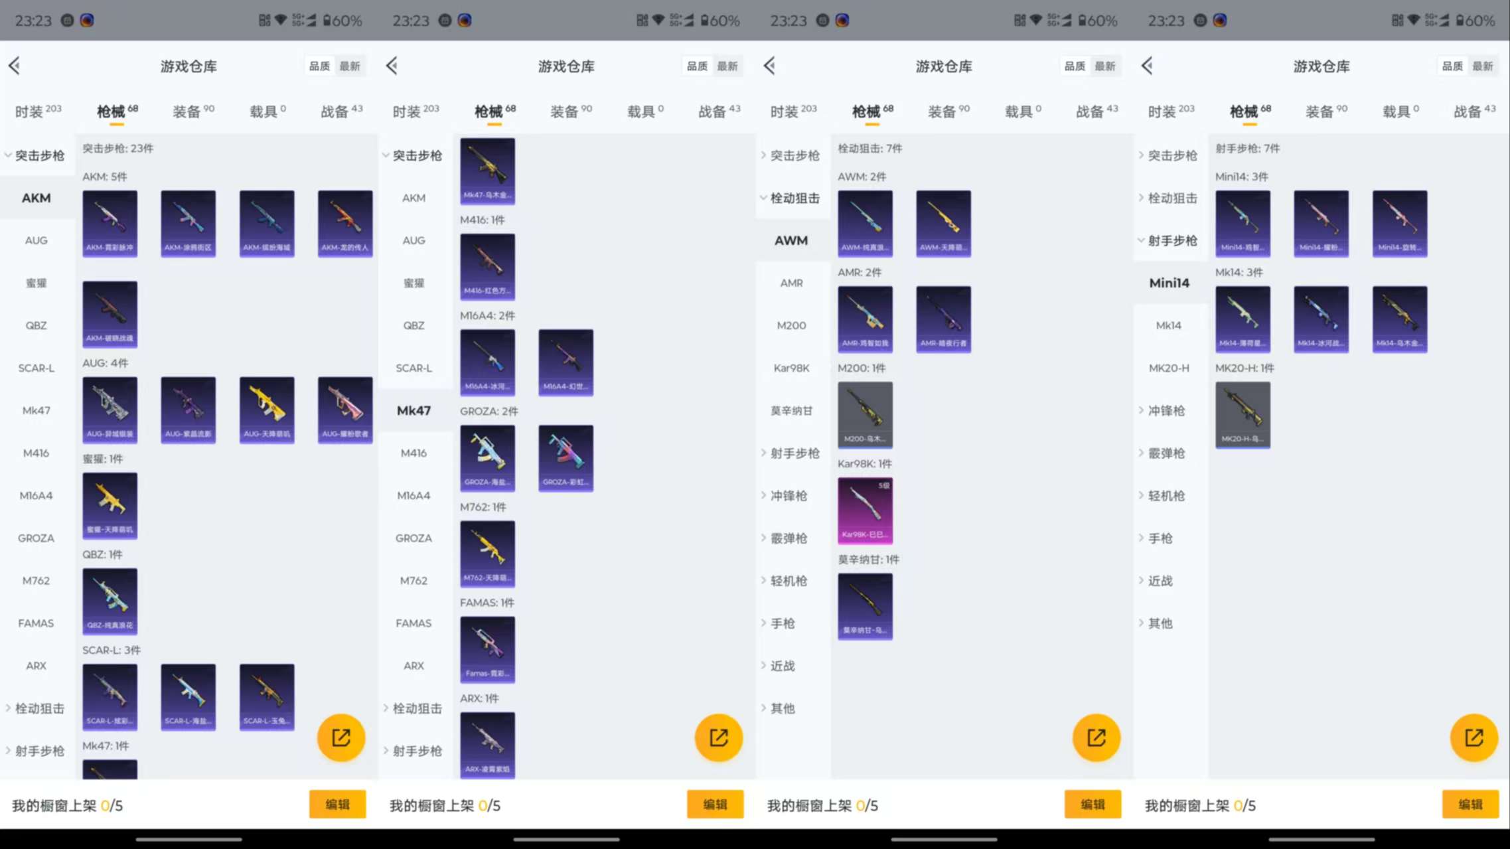Select 莫辛纳甘 in the sniper sidebar list

(x=791, y=410)
